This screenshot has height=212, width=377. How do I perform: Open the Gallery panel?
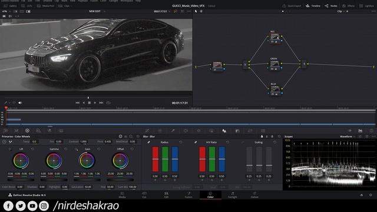10,6
